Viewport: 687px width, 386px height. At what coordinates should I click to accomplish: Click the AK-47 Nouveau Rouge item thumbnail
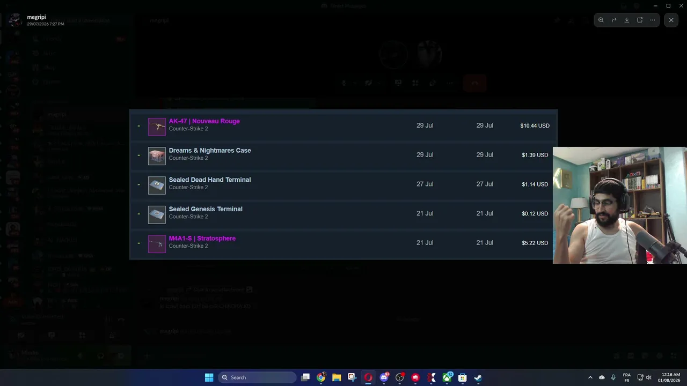pyautogui.click(x=157, y=127)
